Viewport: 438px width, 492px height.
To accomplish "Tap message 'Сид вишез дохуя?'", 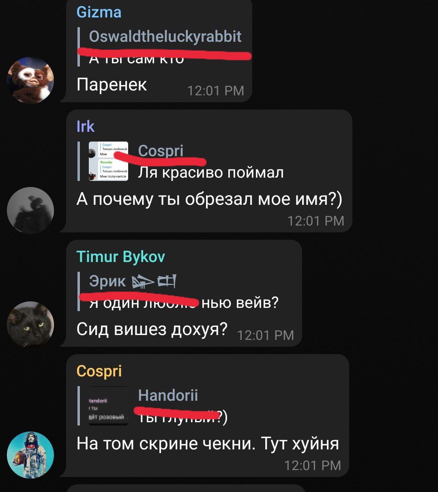I will point(152,329).
